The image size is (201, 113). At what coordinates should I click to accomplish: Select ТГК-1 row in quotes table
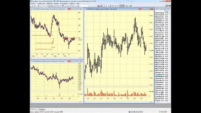point(162,31)
